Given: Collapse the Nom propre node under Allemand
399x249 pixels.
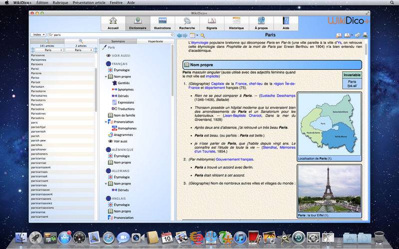Looking at the screenshot, I should (x=106, y=183).
